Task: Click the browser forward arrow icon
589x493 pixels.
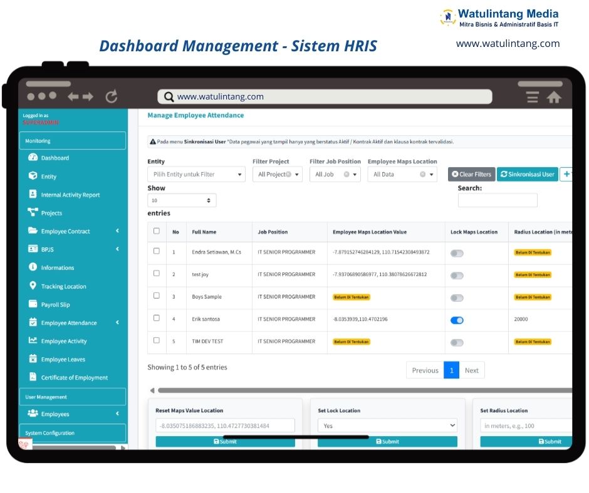Action: 88,97
